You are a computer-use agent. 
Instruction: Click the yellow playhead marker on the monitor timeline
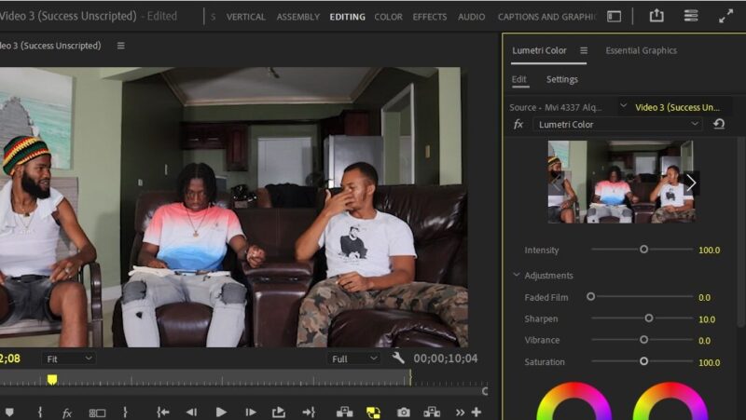pyautogui.click(x=52, y=379)
